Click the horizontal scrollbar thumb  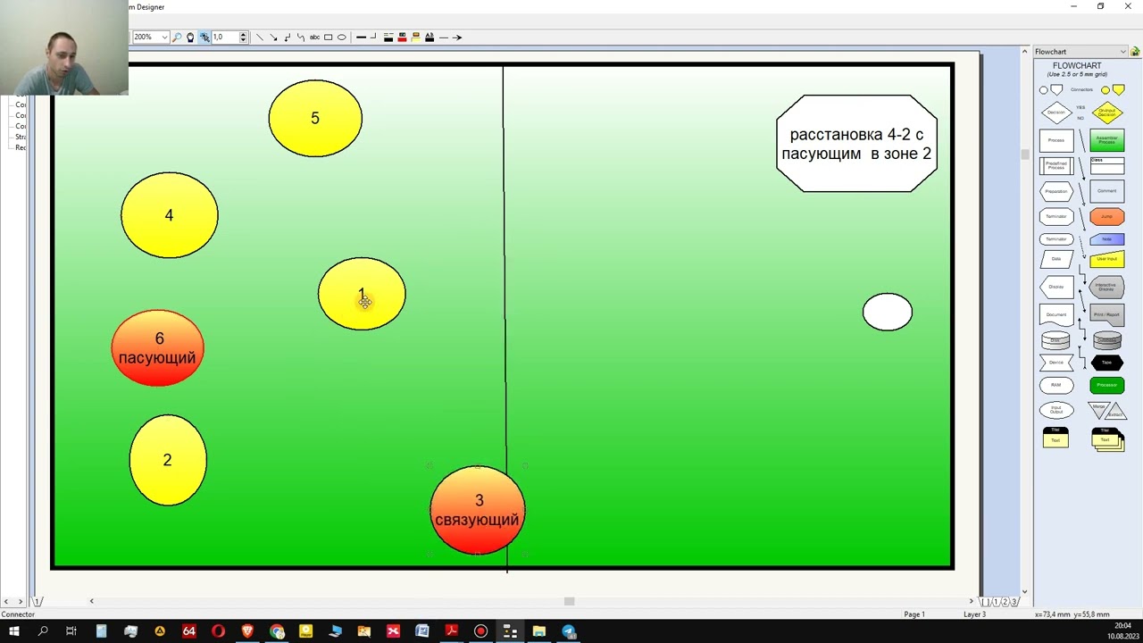(x=569, y=601)
